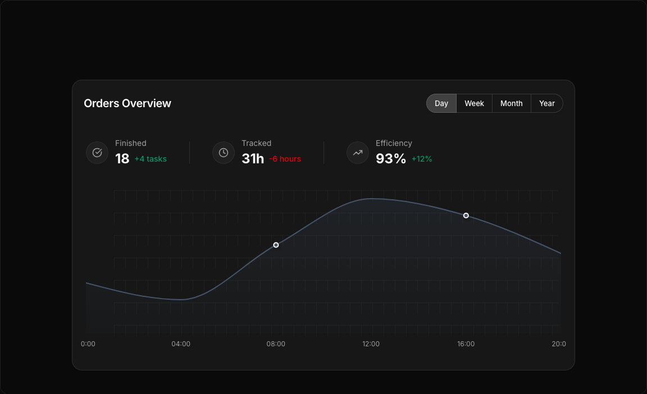The image size is (647, 394).
Task: Click the +4 tasks green change indicator
Action: [151, 159]
